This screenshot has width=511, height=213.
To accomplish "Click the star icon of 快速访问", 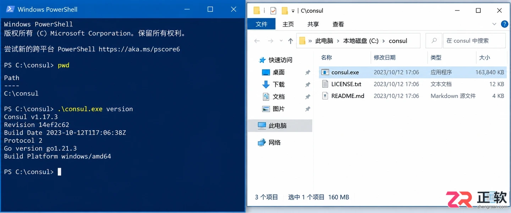I will (263, 60).
